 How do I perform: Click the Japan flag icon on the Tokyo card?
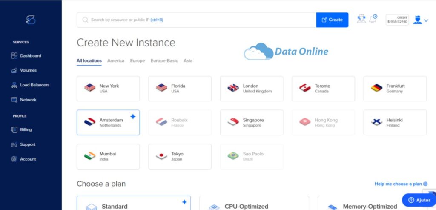[161, 156]
